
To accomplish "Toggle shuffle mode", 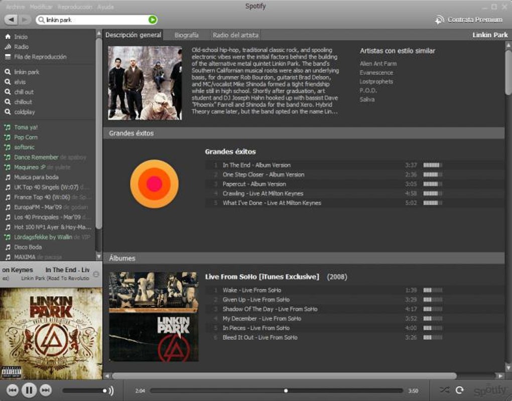I will click(x=444, y=390).
